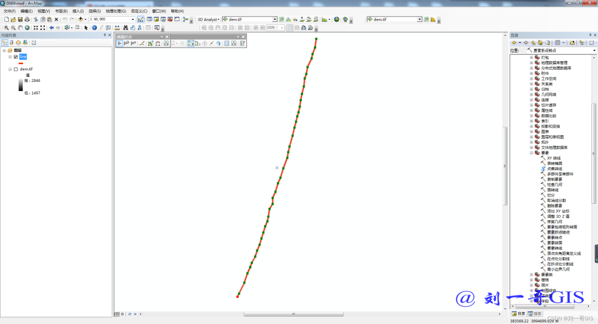Save the map document

pos(20,19)
